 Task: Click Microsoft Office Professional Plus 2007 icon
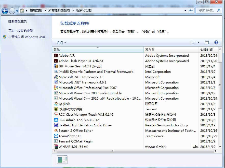pos(56,88)
